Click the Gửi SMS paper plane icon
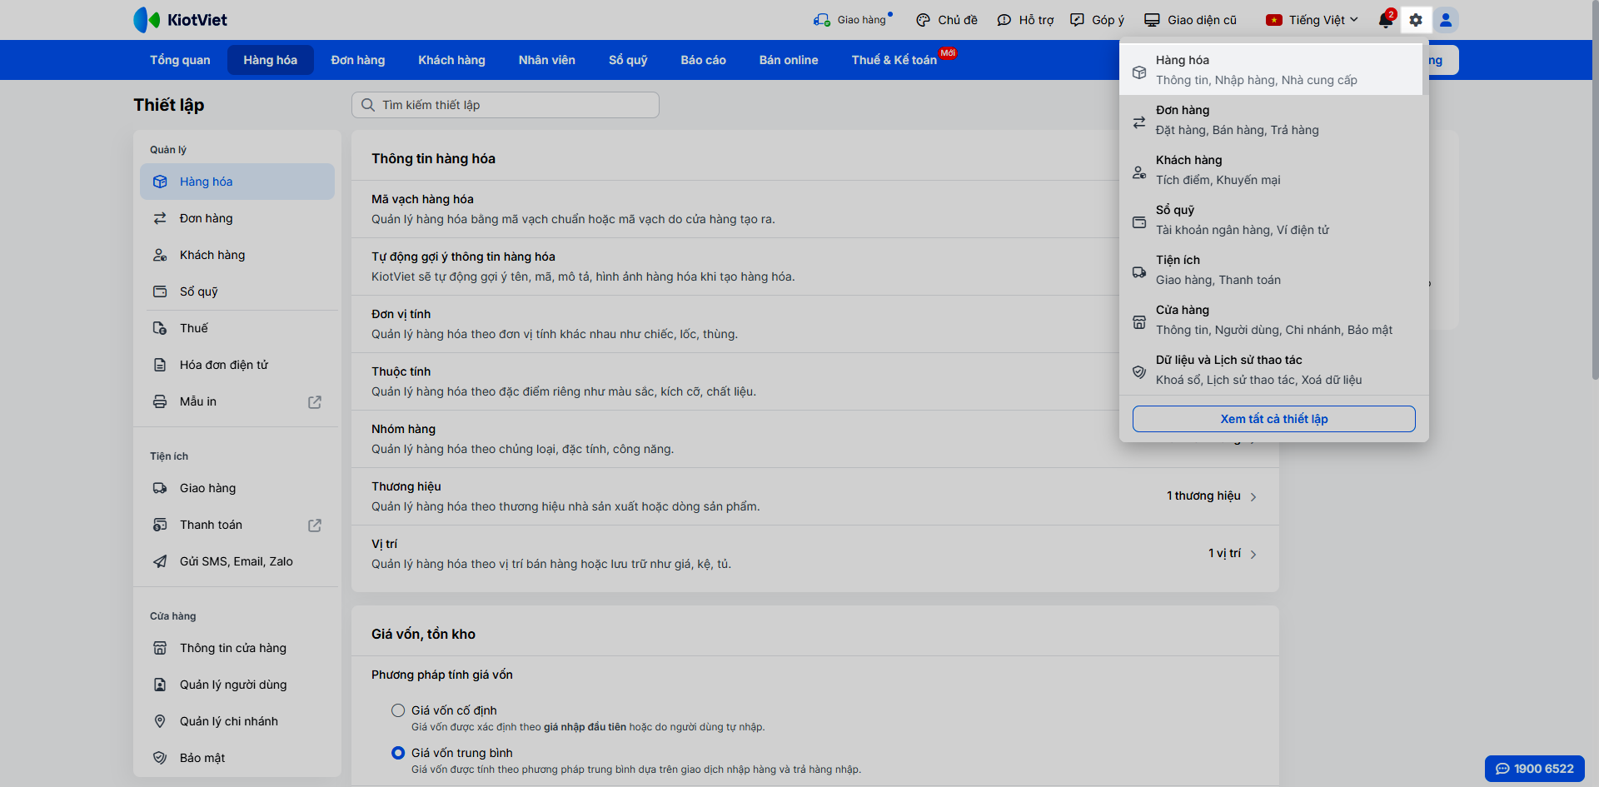Viewport: 1599px width, 787px height. 160,561
